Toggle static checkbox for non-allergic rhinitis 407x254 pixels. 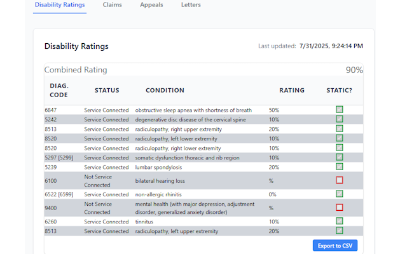click(x=339, y=194)
